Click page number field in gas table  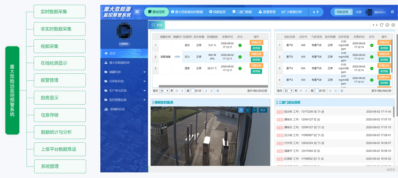(316, 91)
